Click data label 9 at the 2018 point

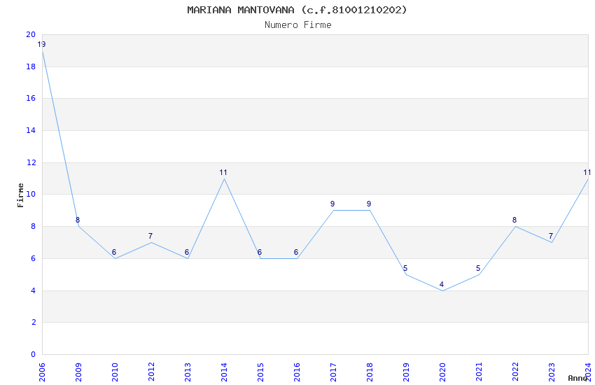point(369,204)
